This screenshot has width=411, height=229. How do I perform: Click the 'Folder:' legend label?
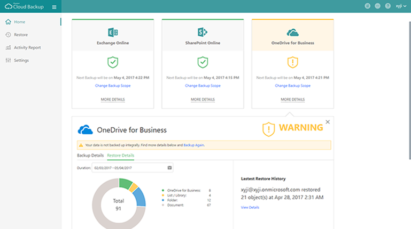tap(172, 200)
